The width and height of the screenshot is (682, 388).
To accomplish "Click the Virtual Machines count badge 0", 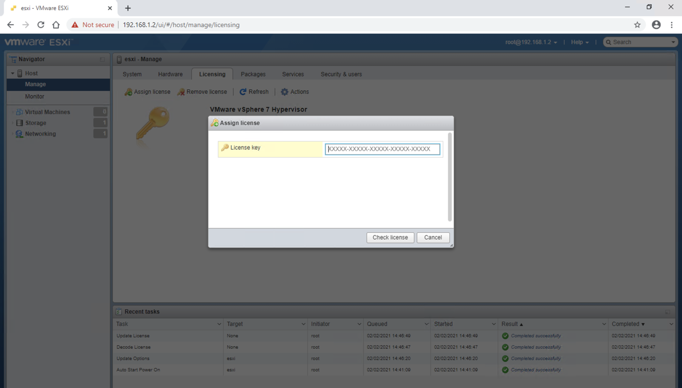I will click(100, 112).
